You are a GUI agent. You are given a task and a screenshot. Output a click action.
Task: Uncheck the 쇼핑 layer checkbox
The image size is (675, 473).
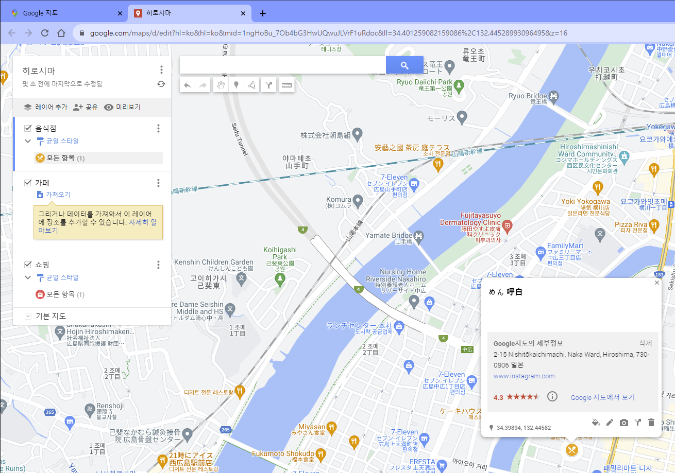point(28,265)
